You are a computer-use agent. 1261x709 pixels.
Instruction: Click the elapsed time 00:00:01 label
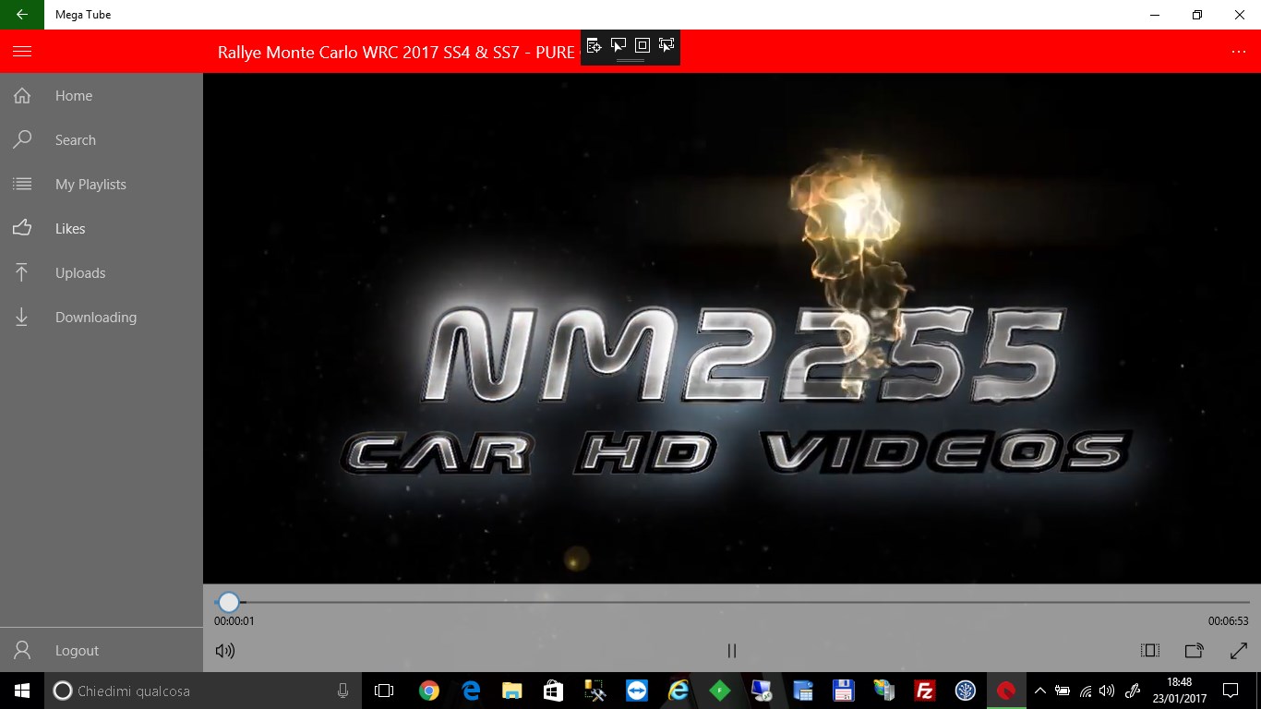[x=234, y=621]
